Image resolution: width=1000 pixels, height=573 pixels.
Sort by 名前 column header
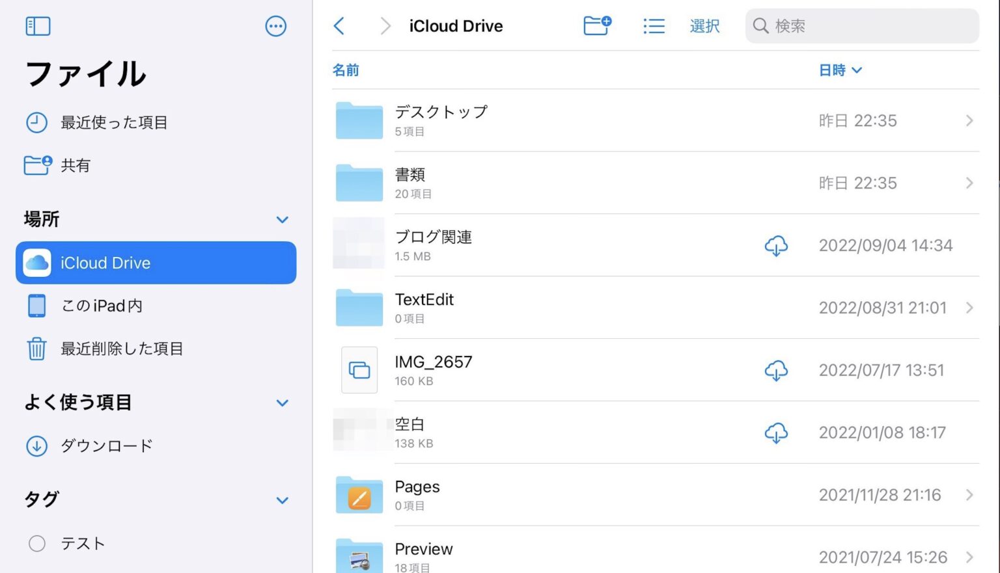coord(346,70)
